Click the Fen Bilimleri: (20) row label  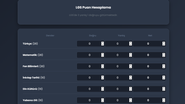tap(34, 66)
